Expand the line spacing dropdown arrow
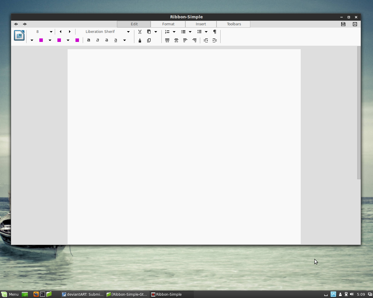The width and height of the screenshot is (373, 298). point(206,32)
